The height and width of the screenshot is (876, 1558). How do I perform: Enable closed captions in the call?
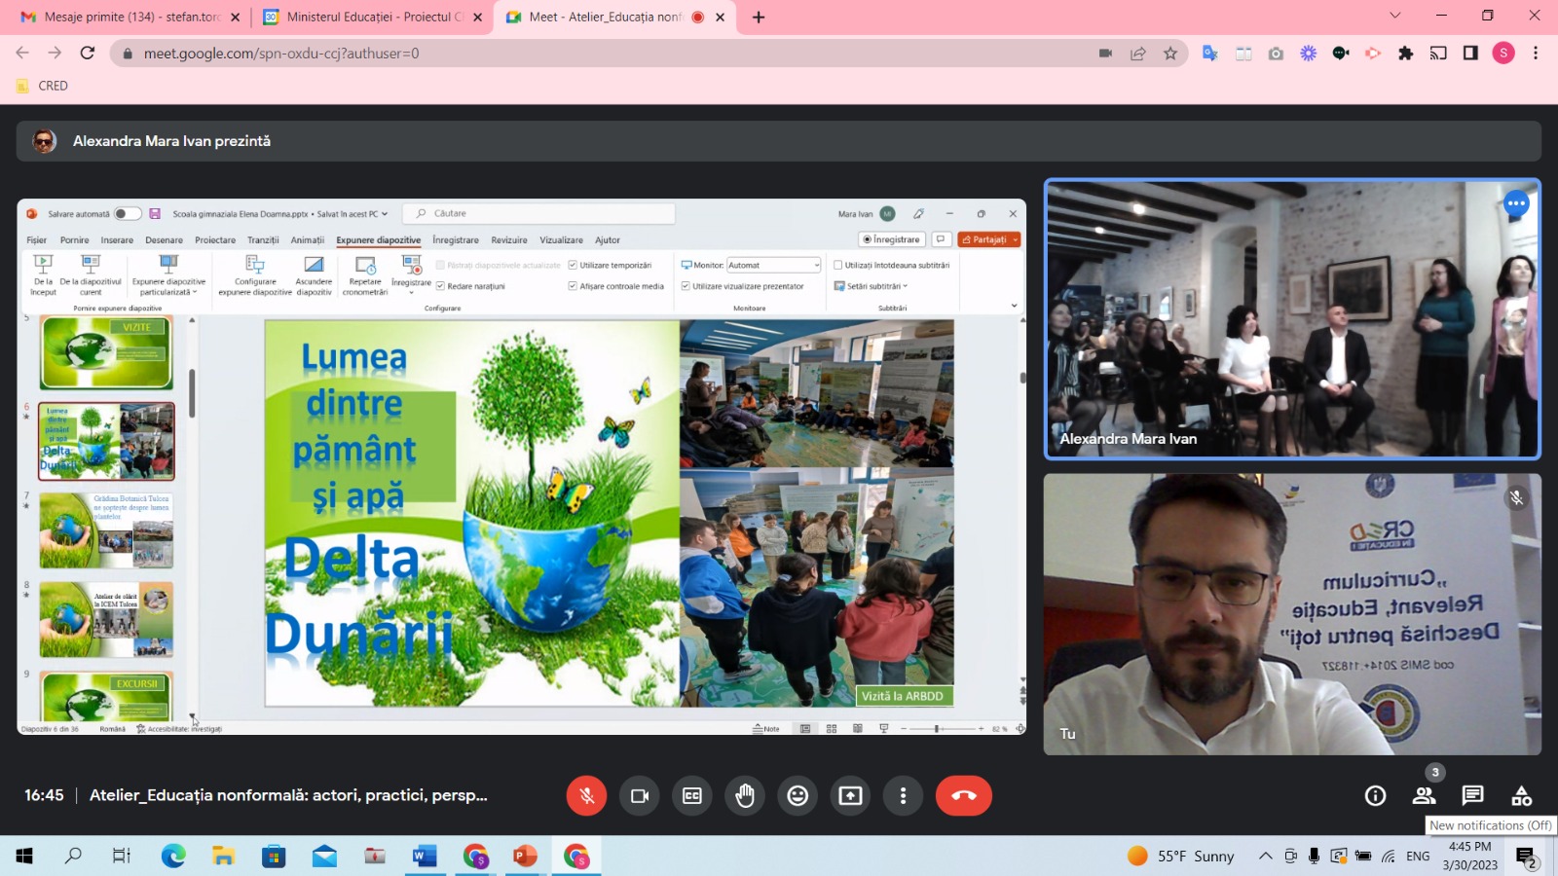692,795
